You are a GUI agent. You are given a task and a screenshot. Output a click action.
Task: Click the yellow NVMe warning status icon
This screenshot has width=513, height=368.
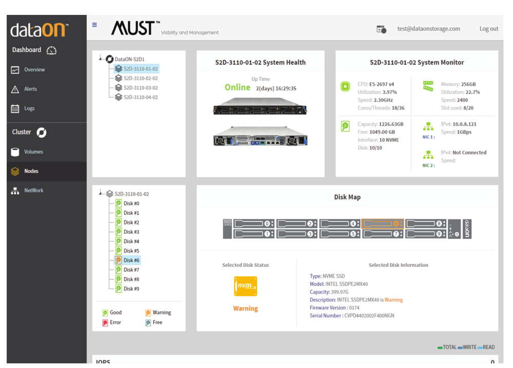[x=245, y=286]
